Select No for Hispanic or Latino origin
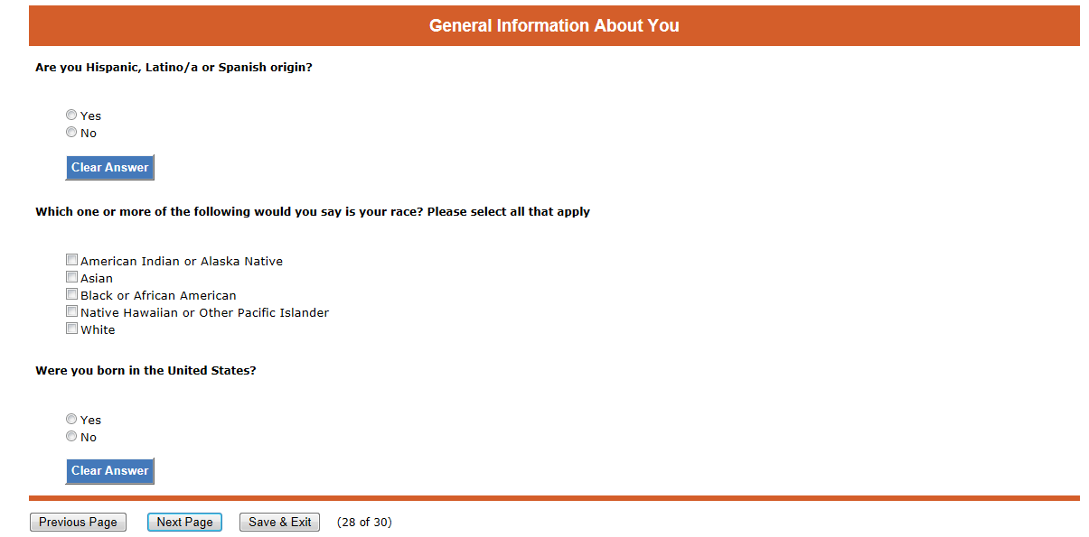1089x537 pixels. [71, 133]
